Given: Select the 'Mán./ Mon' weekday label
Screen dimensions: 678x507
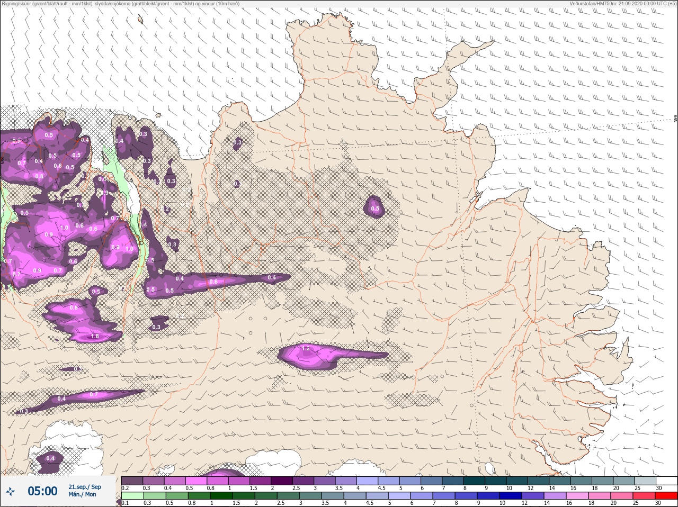Looking at the screenshot, I should click(83, 494).
